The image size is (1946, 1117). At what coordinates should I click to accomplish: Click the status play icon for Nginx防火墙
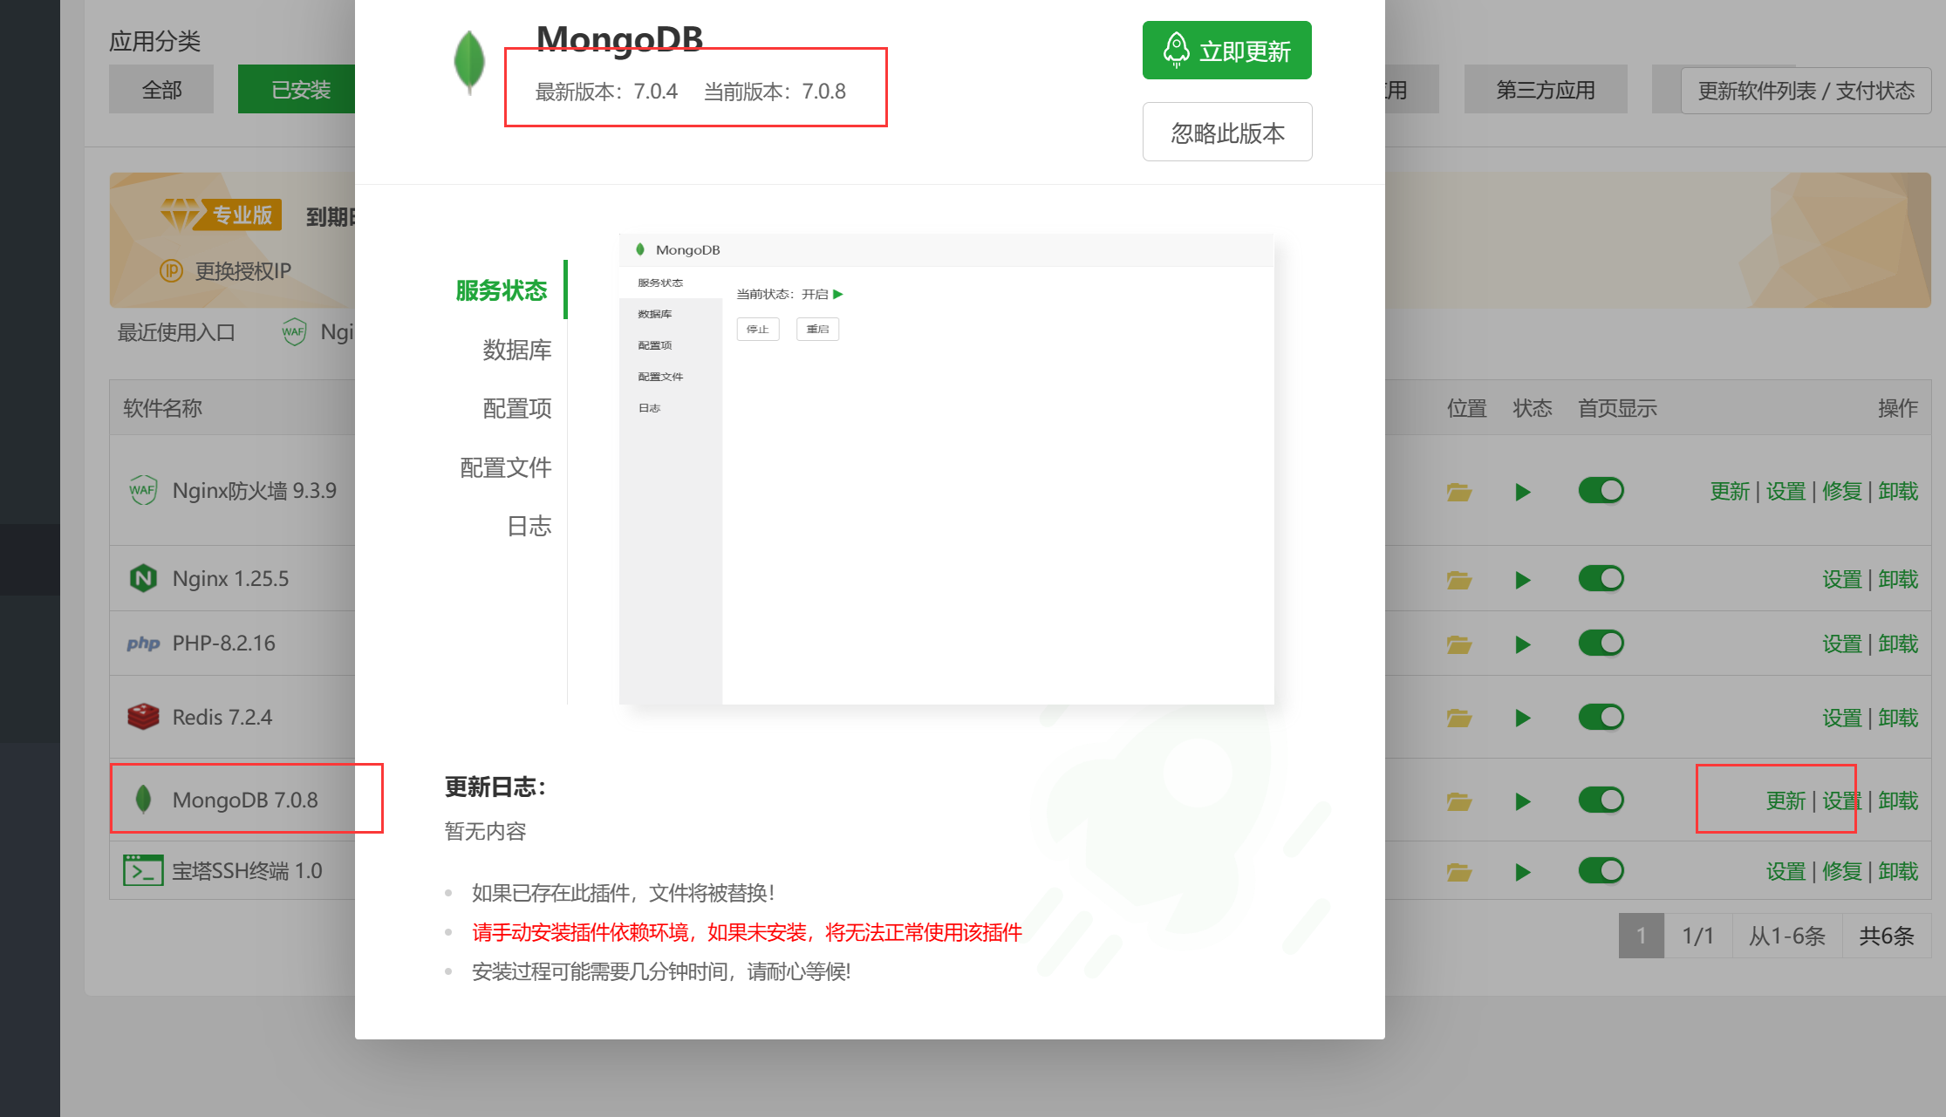(1523, 492)
